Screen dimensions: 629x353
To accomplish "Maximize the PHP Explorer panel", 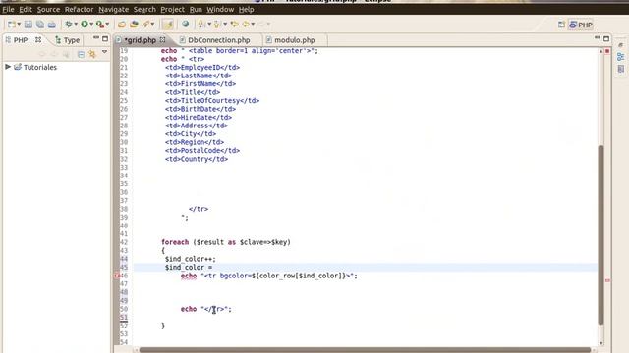I will [x=105, y=39].
